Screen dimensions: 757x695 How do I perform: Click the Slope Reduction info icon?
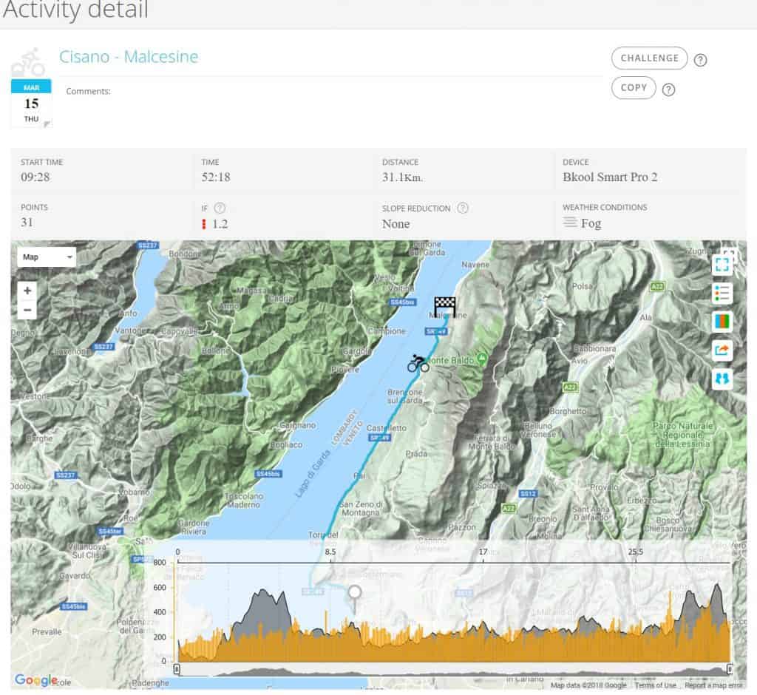point(463,208)
